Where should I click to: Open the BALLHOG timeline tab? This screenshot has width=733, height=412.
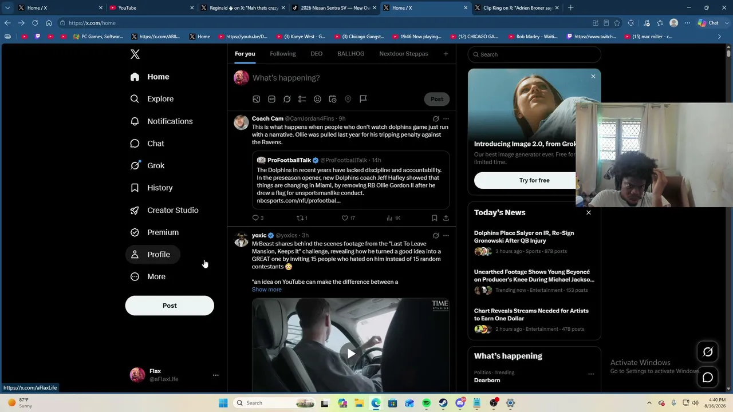pos(351,54)
